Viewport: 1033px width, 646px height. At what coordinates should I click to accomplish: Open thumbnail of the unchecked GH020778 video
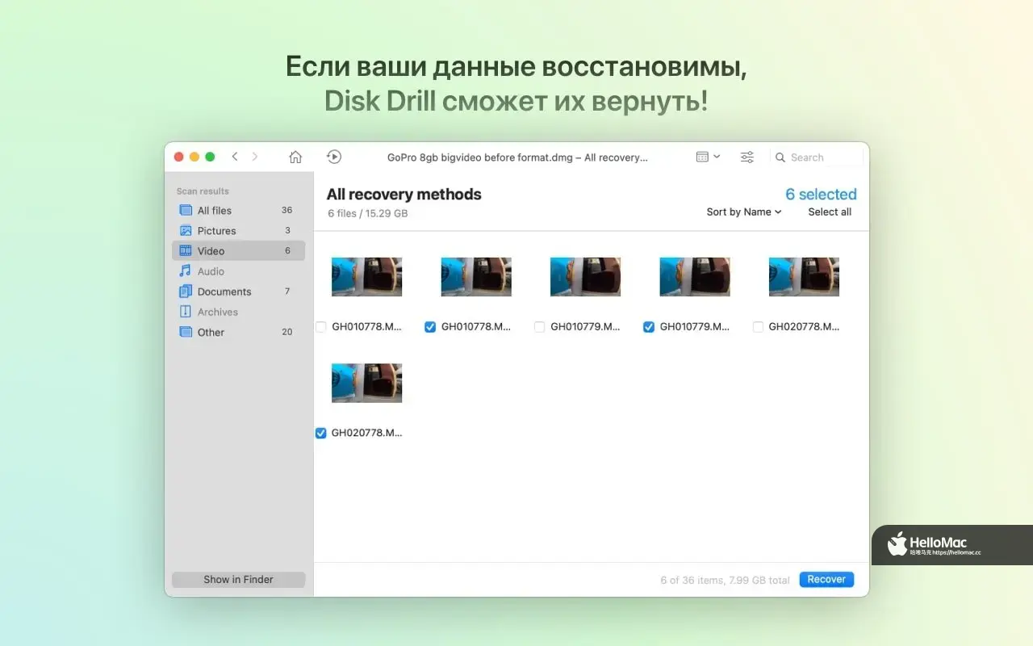coord(804,277)
